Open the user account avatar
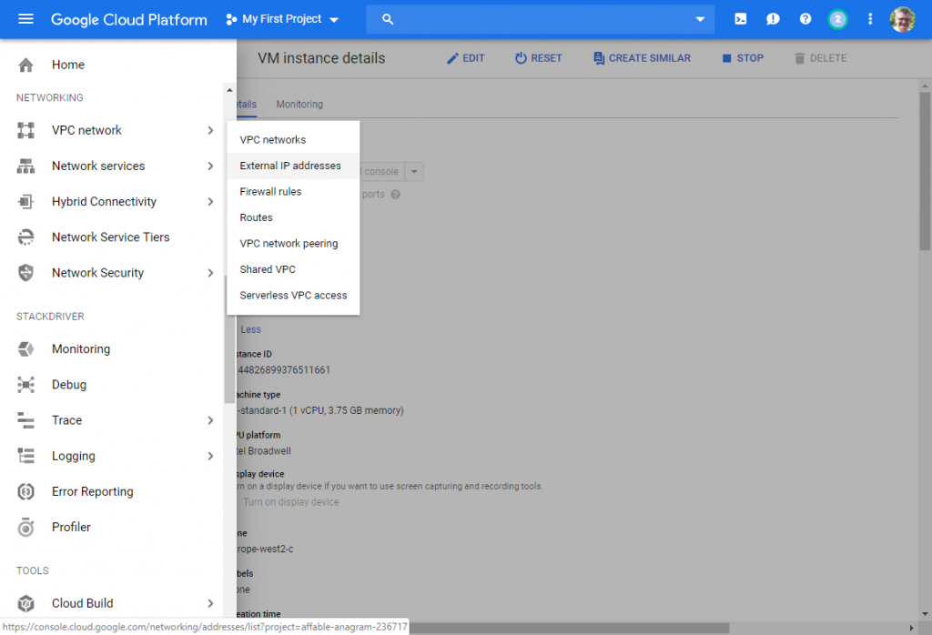This screenshot has height=635, width=932. tap(902, 19)
